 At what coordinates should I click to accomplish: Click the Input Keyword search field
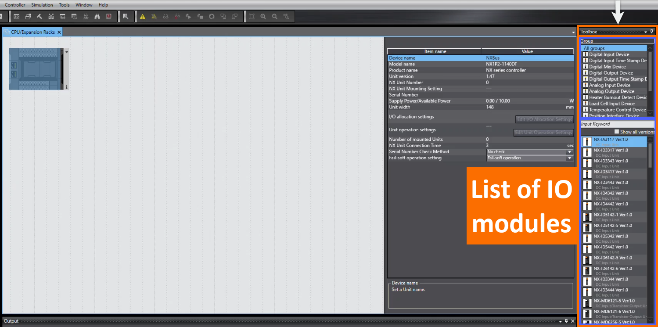point(617,124)
